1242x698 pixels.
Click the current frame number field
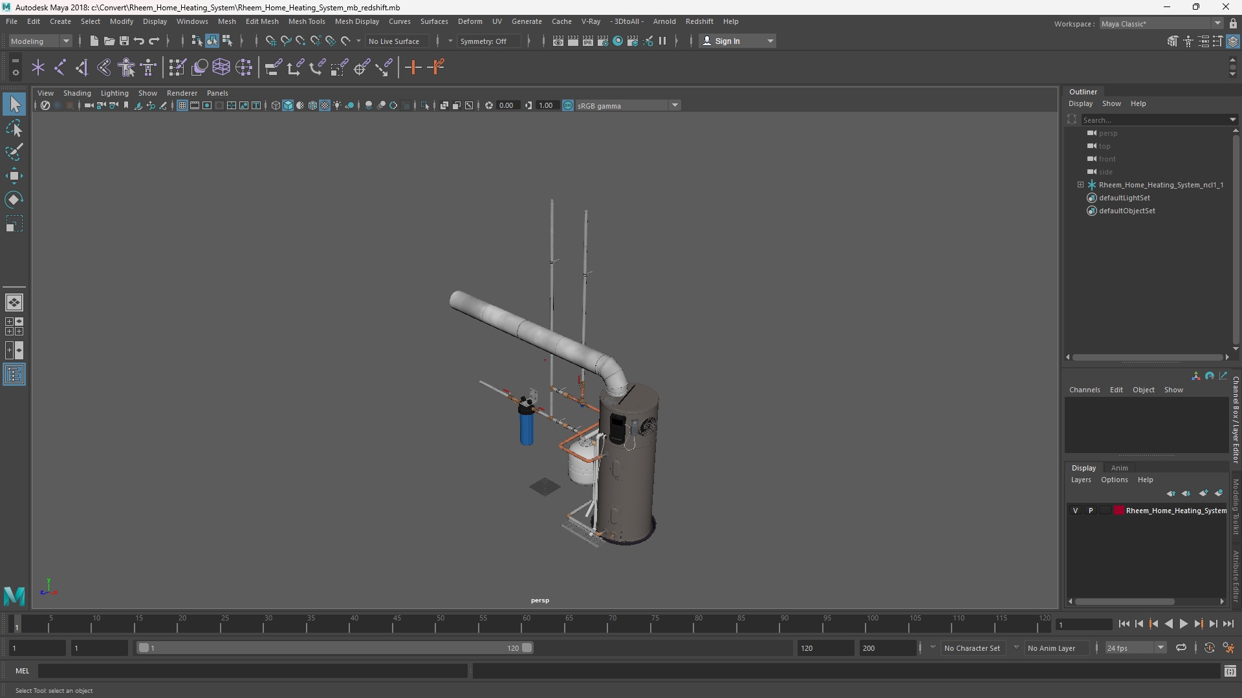1084,624
